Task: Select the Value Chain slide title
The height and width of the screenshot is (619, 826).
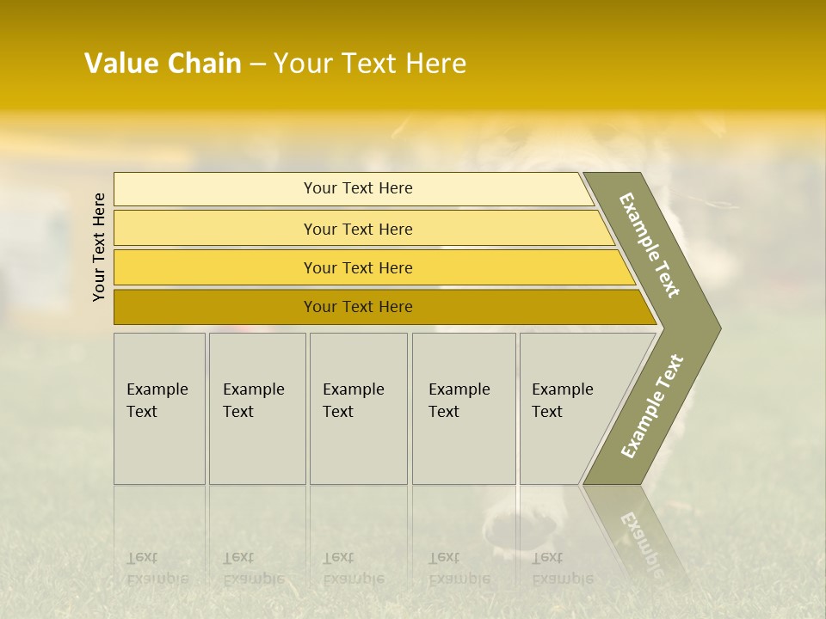Action: point(275,63)
